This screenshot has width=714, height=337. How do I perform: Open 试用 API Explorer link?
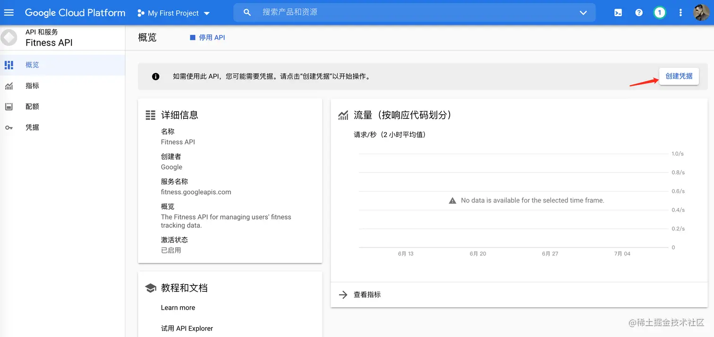click(x=187, y=329)
